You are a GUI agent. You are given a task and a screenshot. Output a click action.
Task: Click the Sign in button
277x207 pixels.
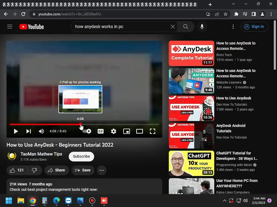[254, 27]
